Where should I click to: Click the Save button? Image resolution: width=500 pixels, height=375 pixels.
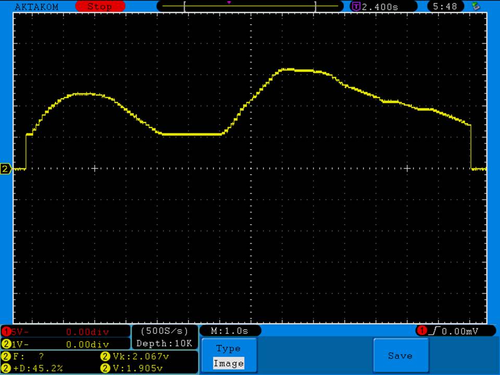[401, 355]
